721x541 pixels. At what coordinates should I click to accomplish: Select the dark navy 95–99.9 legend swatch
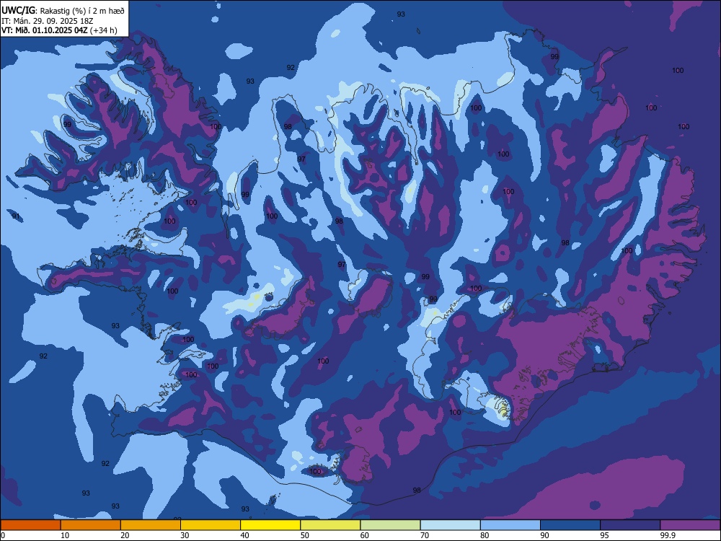coord(630,525)
